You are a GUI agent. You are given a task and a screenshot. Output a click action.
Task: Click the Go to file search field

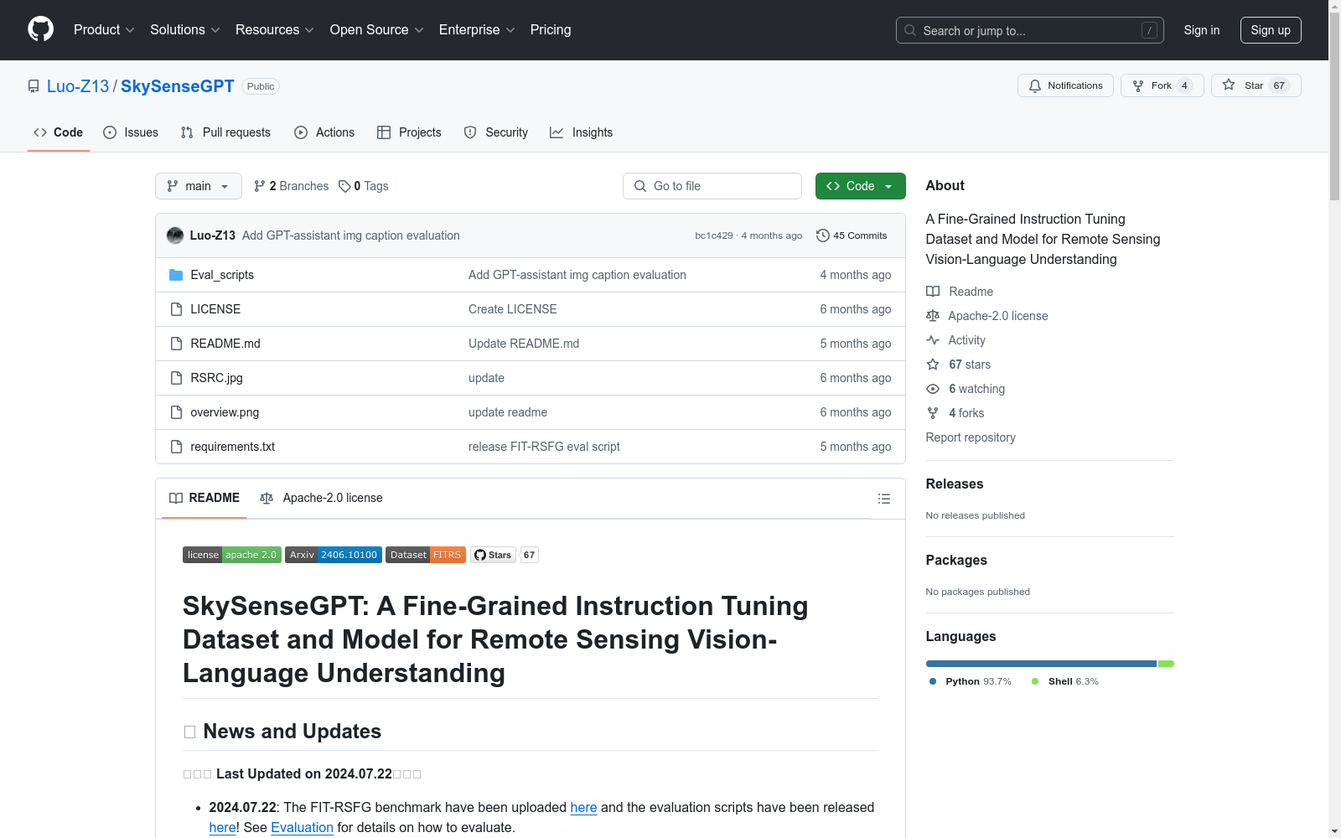tap(712, 186)
